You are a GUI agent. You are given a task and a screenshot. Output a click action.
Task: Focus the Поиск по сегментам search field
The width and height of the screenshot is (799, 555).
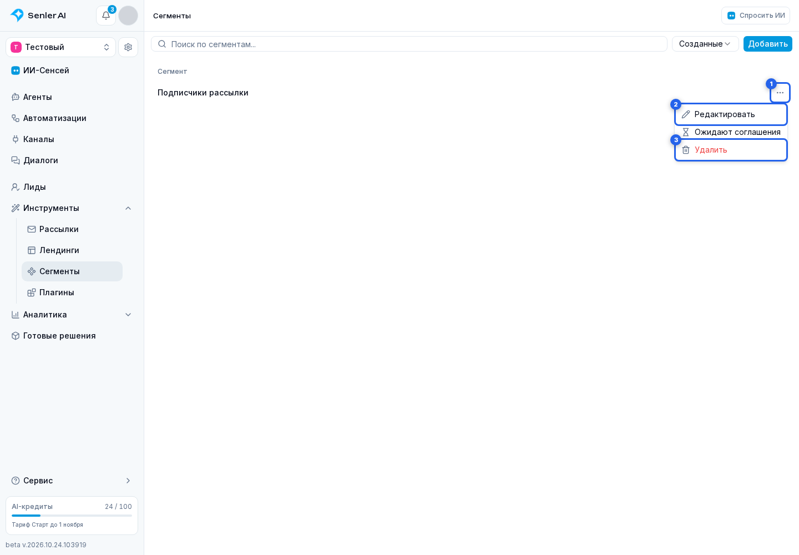click(x=409, y=44)
